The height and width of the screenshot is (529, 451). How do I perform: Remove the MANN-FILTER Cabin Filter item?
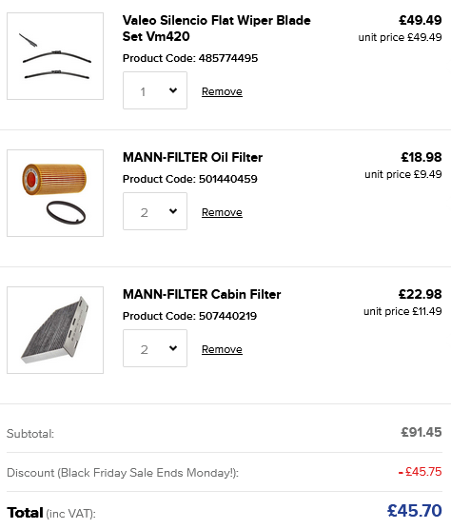click(222, 349)
